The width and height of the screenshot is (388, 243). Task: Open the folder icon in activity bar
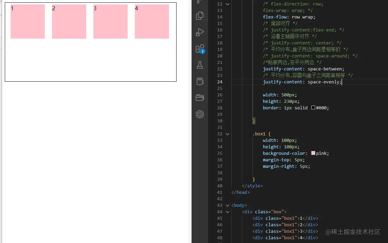tap(200, 98)
